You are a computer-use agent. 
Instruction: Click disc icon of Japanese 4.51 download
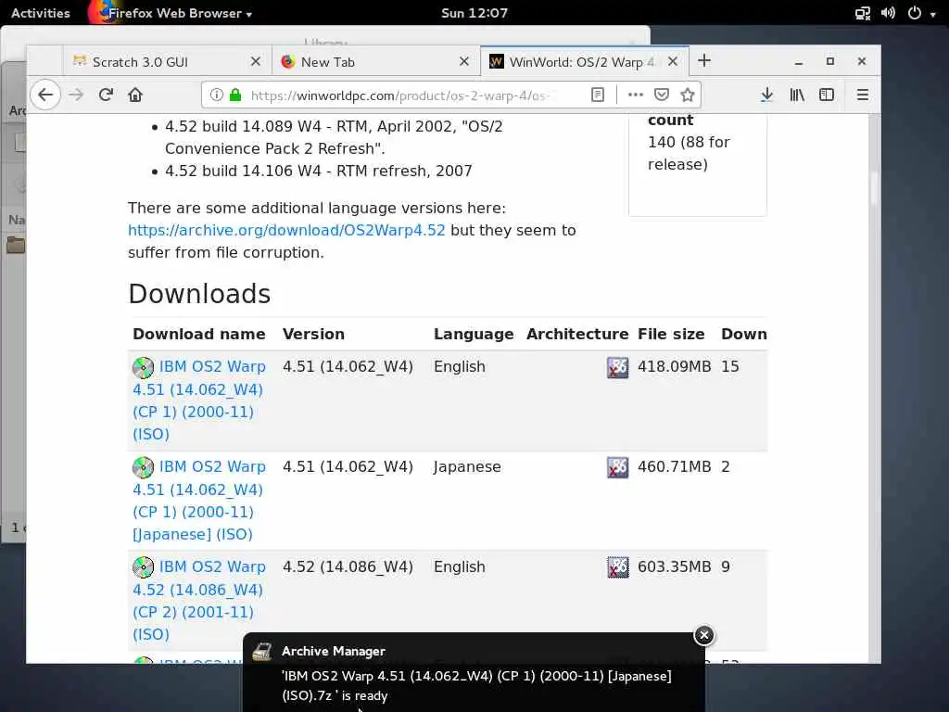coord(144,467)
